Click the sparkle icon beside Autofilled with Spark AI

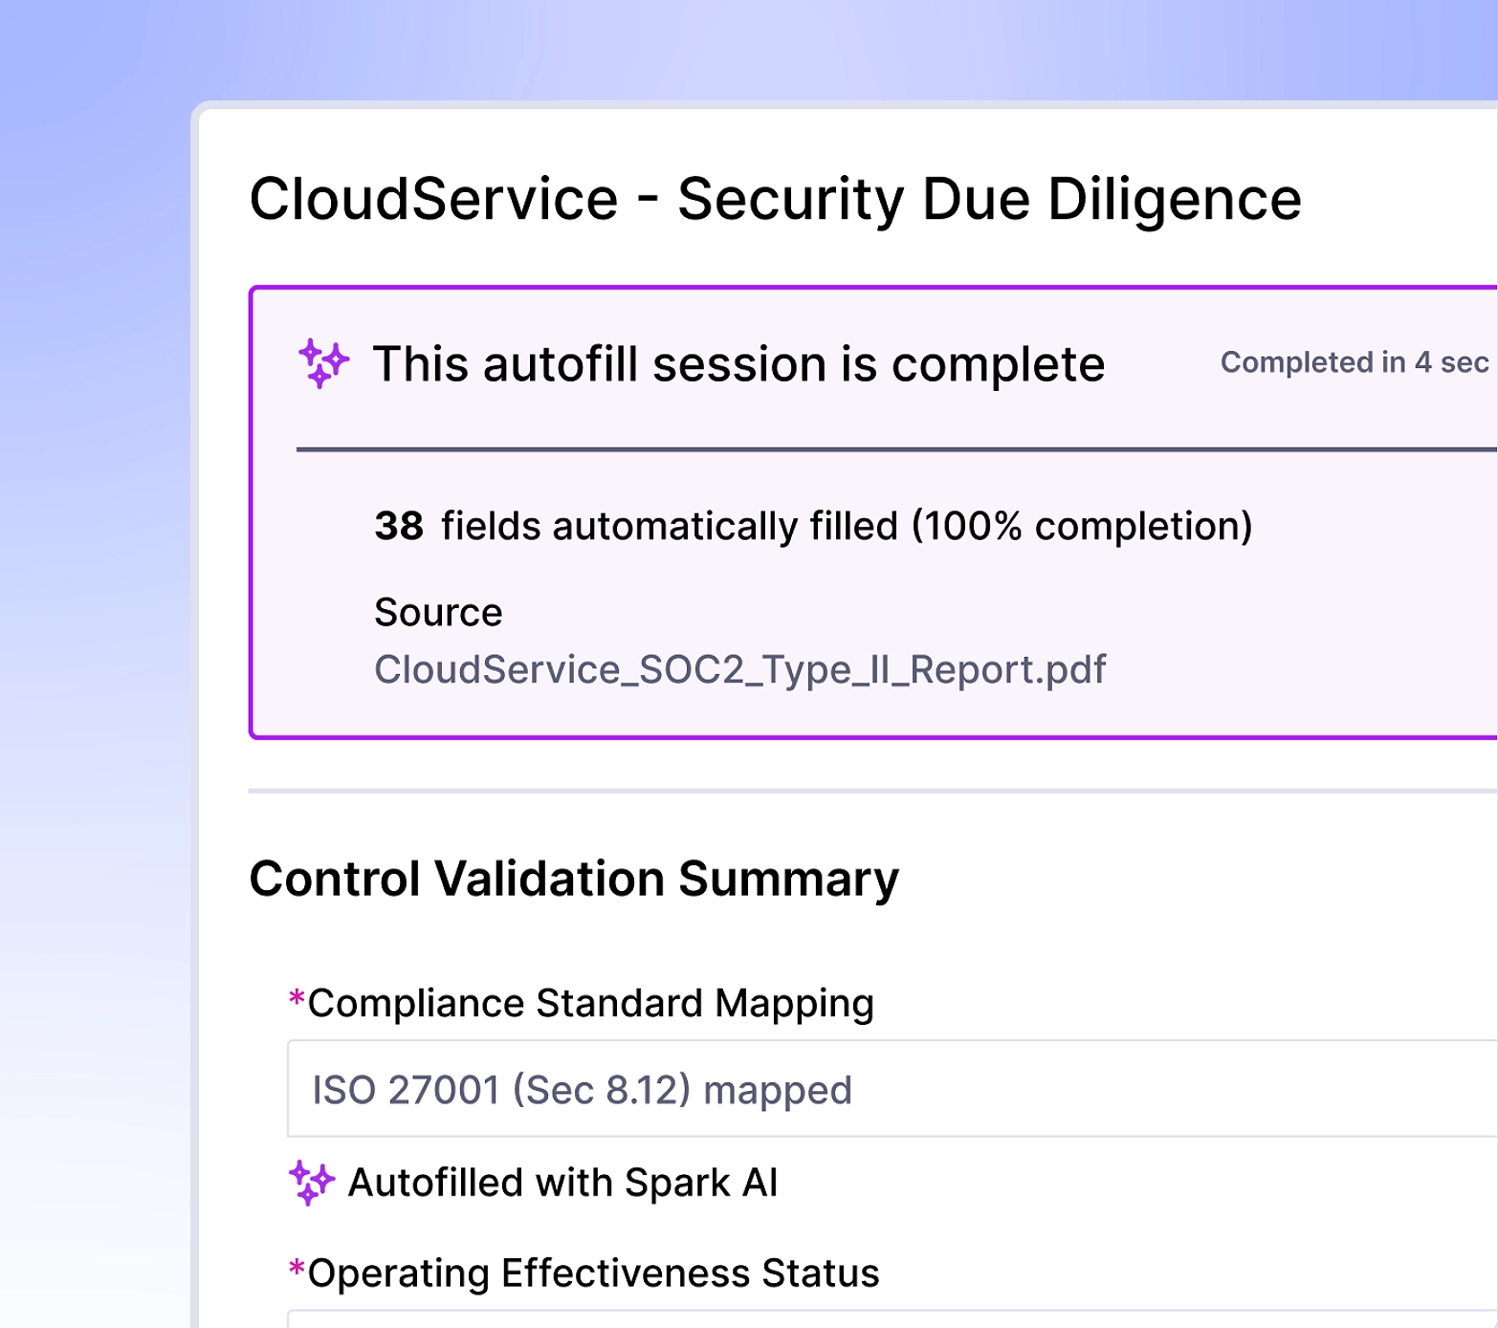click(311, 1183)
